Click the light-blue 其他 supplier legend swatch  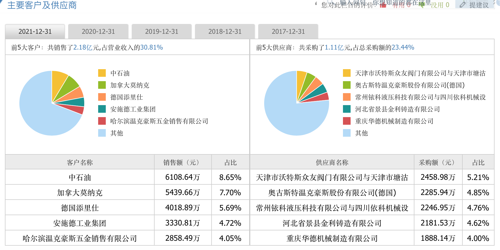[x=347, y=133]
